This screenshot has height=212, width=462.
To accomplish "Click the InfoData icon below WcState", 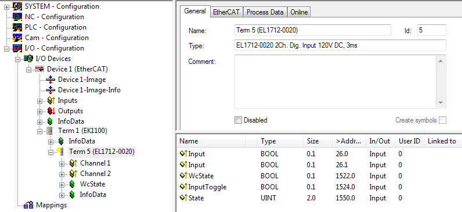I will tap(72, 195).
